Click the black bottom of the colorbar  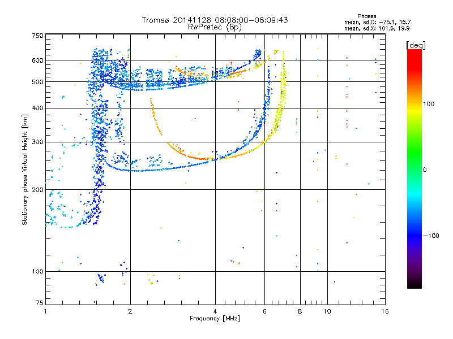[x=414, y=284]
